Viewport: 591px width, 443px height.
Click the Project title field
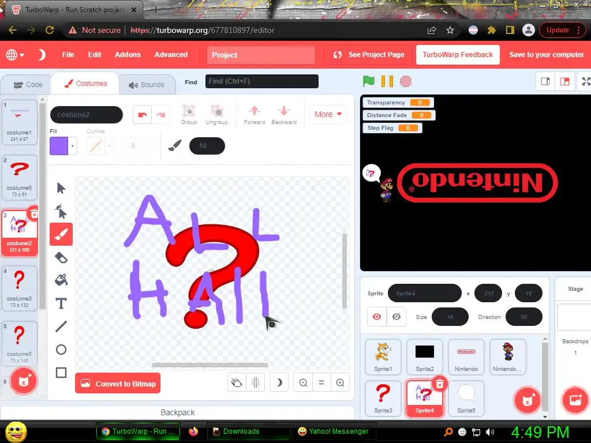[261, 55]
